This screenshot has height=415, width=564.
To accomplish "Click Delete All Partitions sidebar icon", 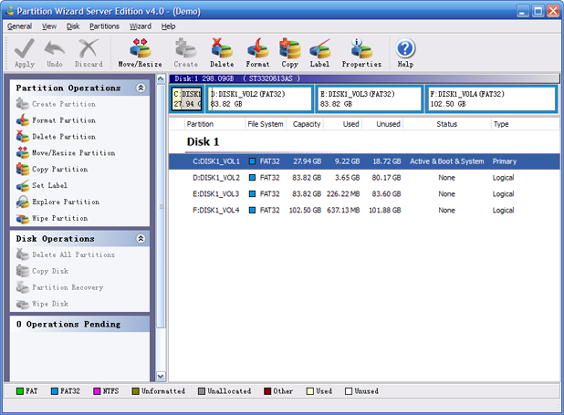I will click(23, 254).
